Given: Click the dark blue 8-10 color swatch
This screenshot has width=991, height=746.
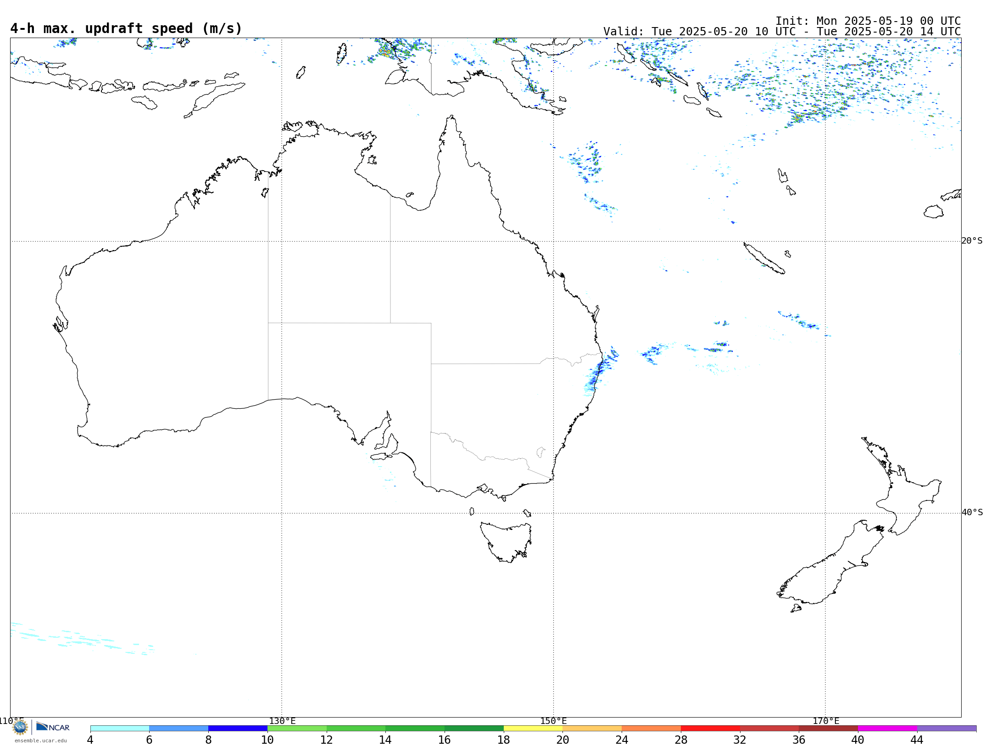Looking at the screenshot, I should click(x=238, y=729).
